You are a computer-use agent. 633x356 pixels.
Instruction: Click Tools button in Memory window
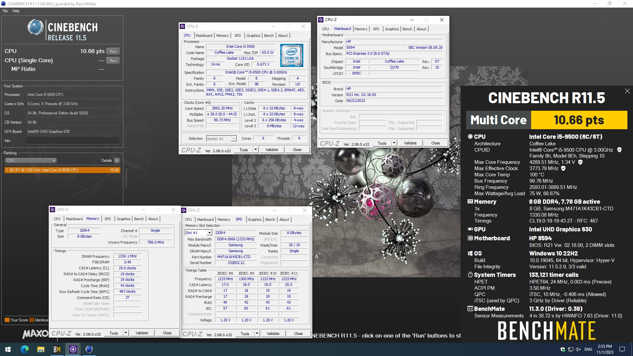(114, 333)
